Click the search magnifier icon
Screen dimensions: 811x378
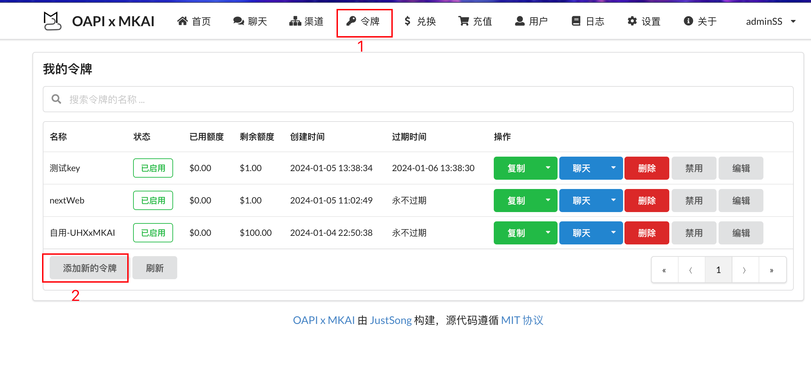pyautogui.click(x=56, y=99)
